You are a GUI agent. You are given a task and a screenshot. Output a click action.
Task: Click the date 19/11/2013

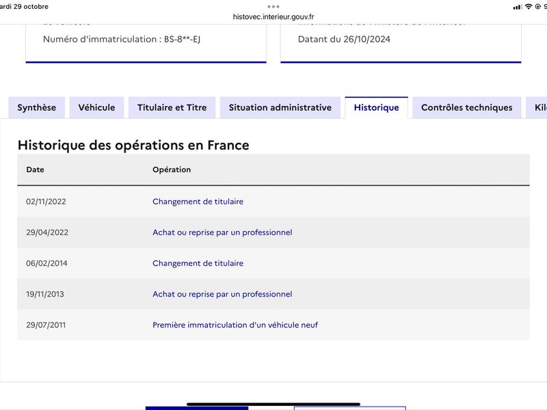tap(45, 295)
